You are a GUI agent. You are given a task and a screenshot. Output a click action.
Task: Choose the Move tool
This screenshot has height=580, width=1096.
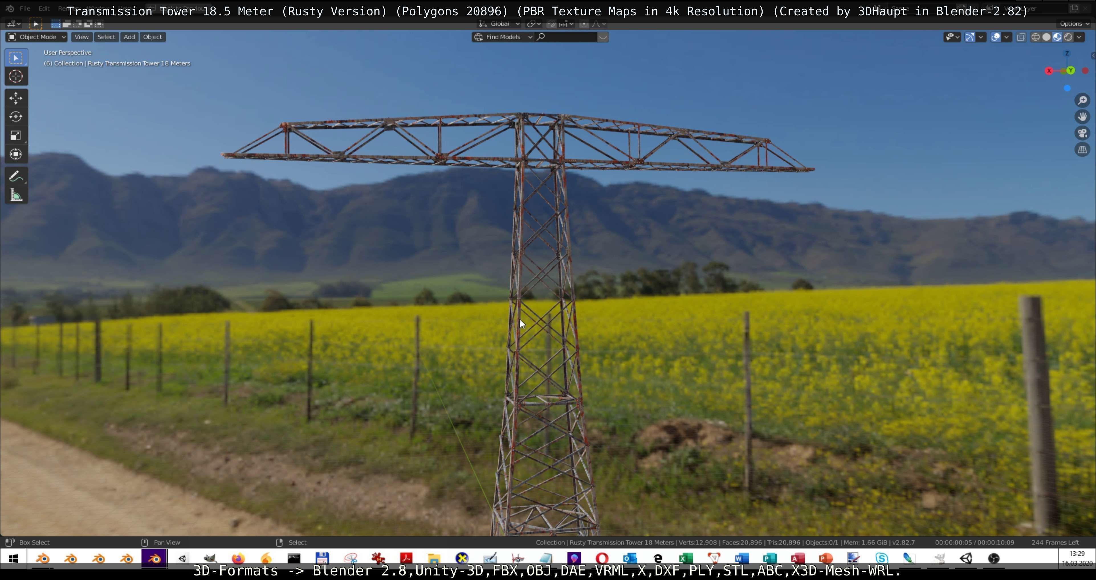(x=16, y=98)
